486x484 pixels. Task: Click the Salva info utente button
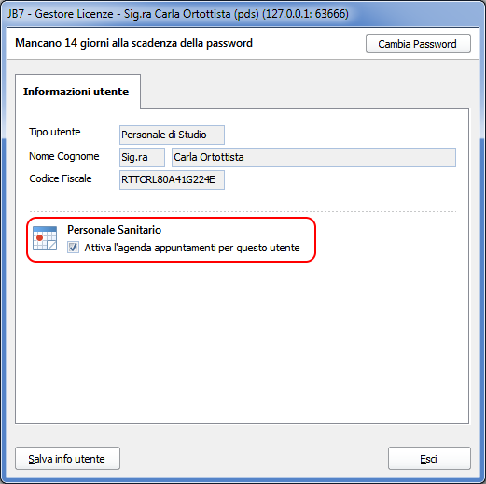point(67,459)
